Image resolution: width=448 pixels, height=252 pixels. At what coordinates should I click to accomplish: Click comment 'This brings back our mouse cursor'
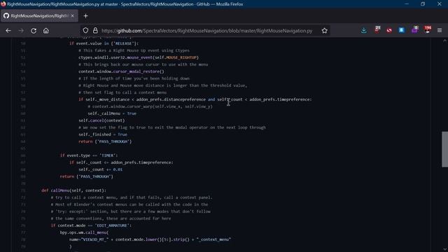pos(143,64)
